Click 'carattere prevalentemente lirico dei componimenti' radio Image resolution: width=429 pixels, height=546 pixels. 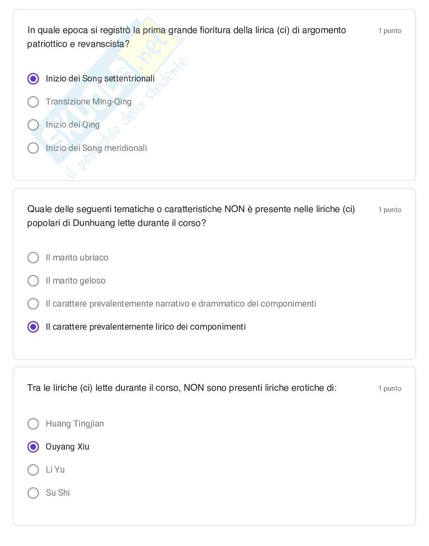(x=33, y=327)
